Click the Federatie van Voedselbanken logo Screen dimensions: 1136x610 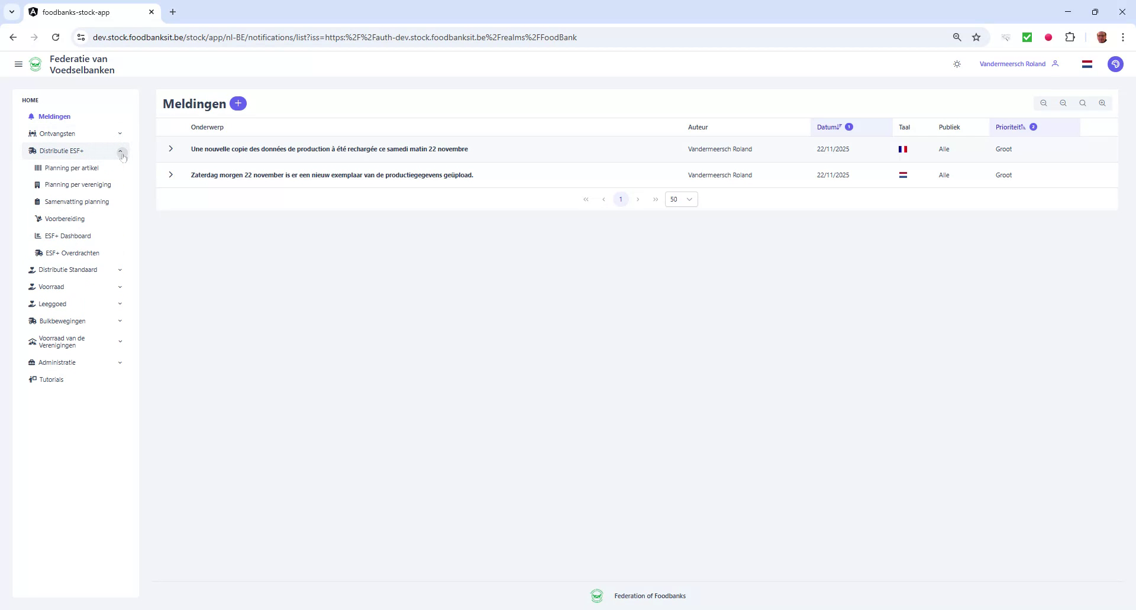pos(35,64)
